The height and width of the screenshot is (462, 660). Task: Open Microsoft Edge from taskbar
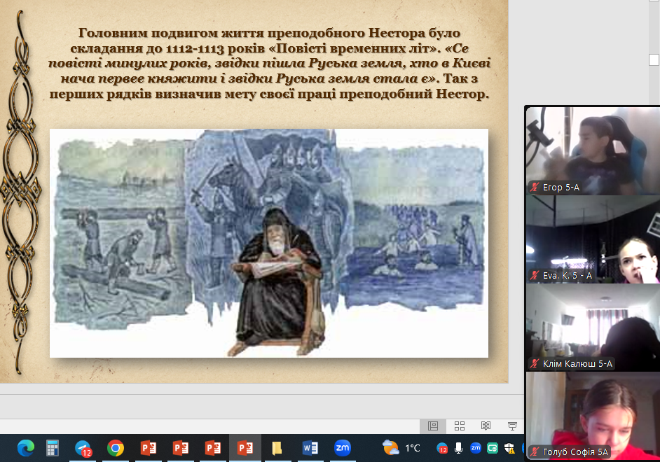(x=26, y=448)
